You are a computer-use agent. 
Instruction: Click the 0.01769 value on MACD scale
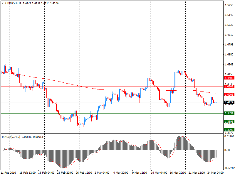[229, 136]
